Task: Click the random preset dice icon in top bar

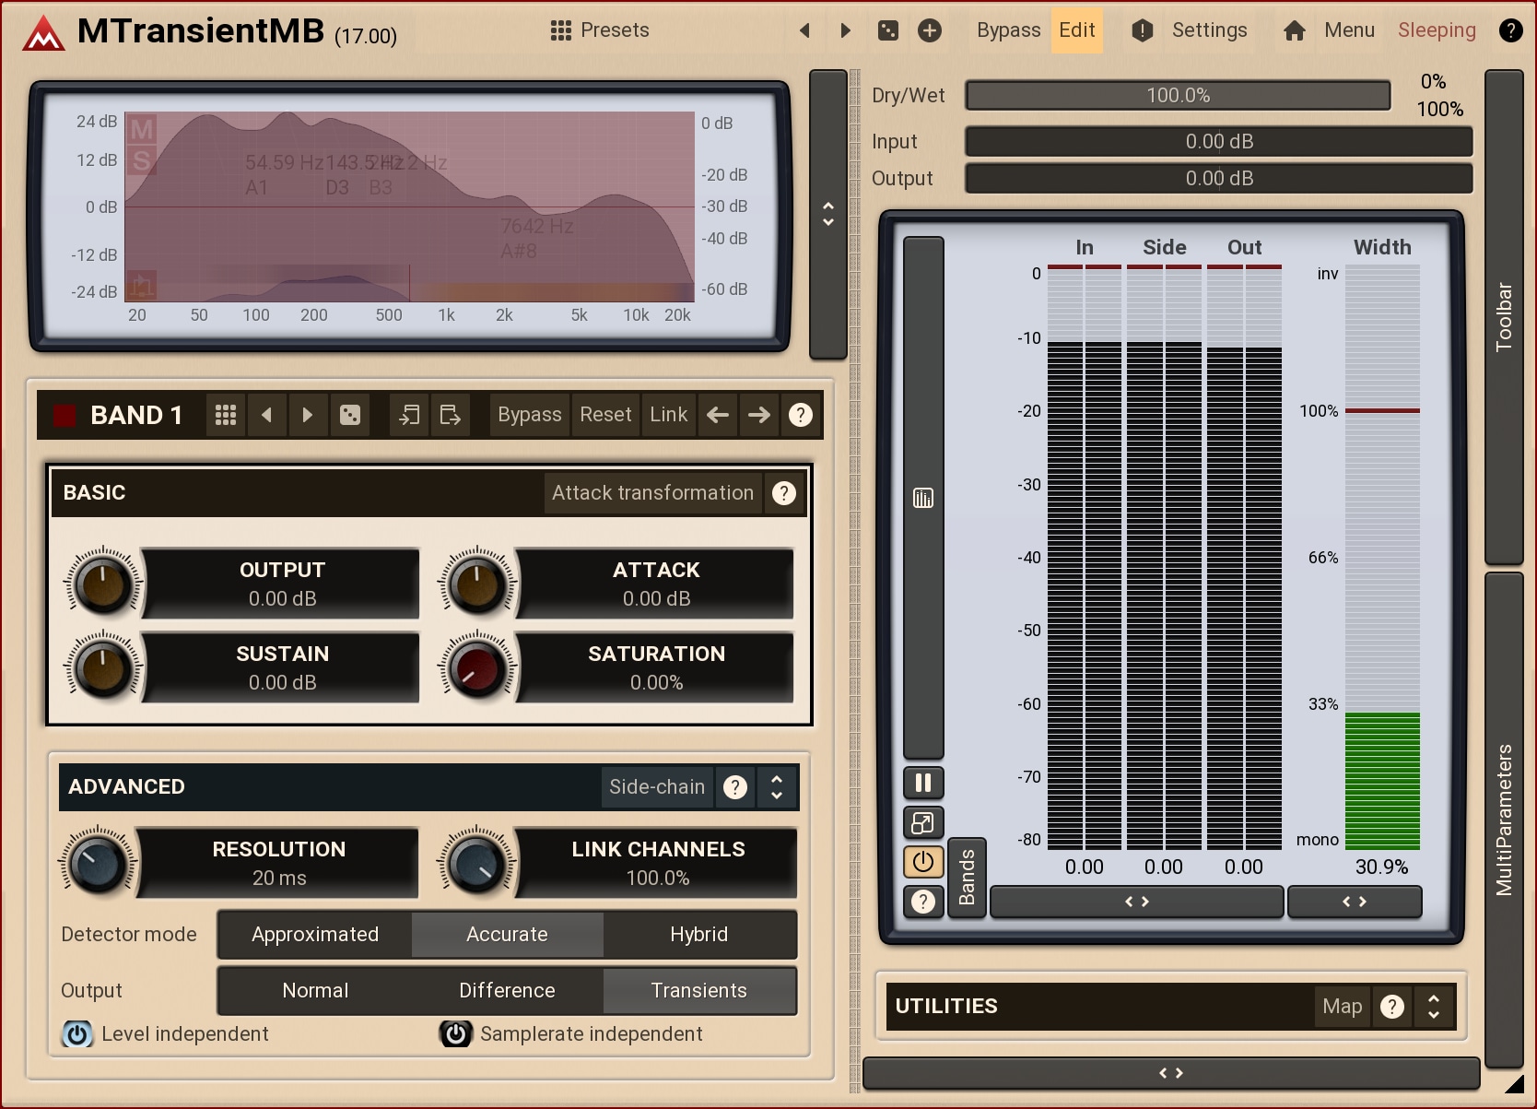Action: pos(887,30)
